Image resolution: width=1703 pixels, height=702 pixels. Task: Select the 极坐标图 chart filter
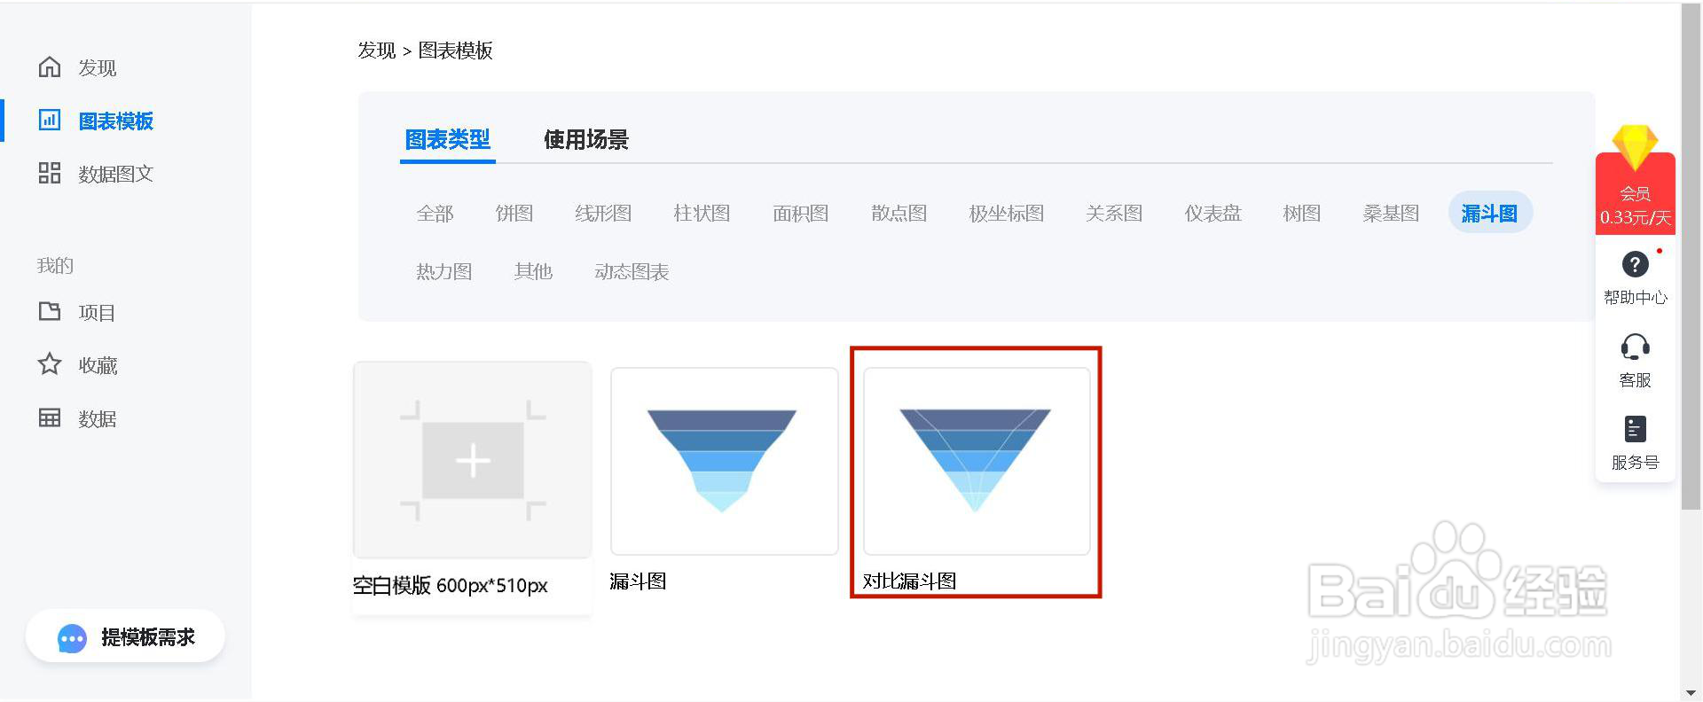pyautogui.click(x=1007, y=214)
